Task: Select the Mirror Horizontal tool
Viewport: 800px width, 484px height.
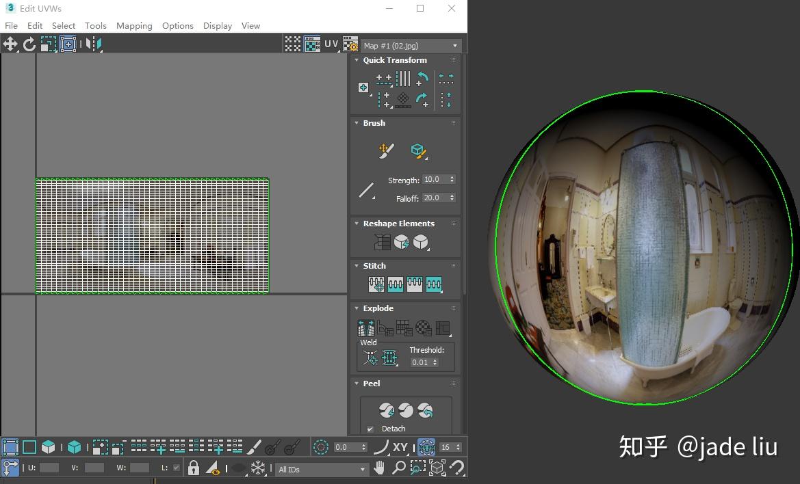Action: (93, 44)
